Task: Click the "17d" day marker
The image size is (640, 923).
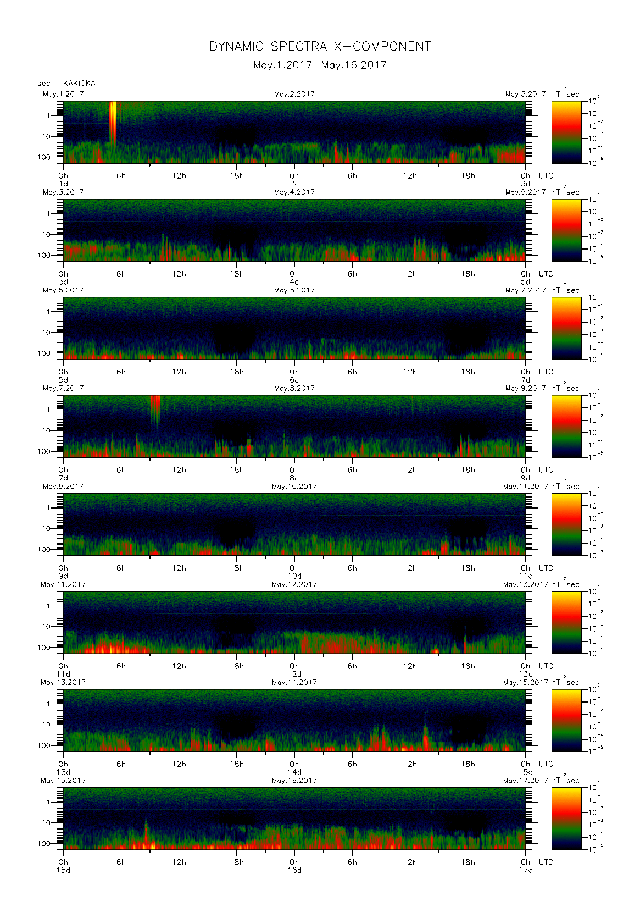Action: [x=526, y=870]
